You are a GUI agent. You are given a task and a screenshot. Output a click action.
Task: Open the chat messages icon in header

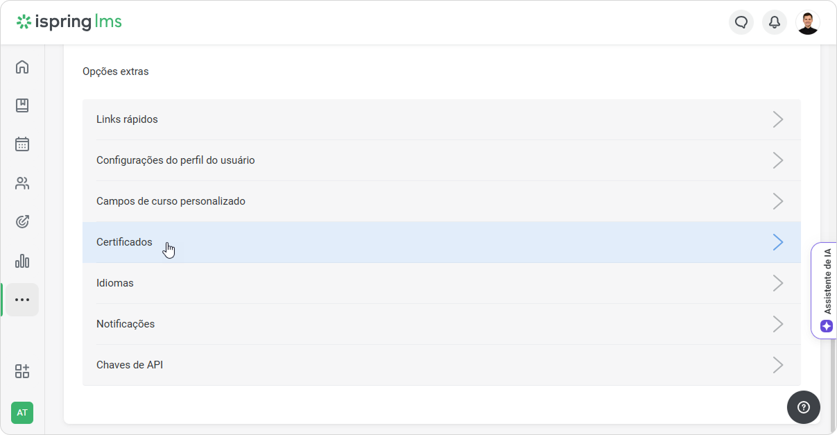point(741,22)
